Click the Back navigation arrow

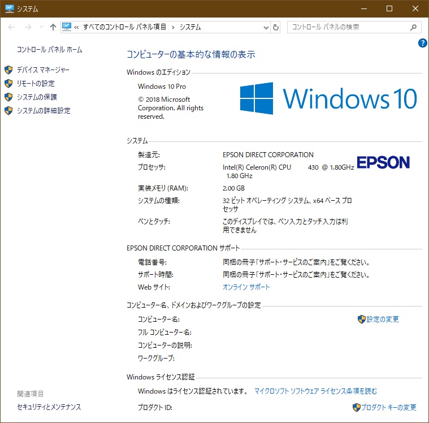pyautogui.click(x=11, y=27)
